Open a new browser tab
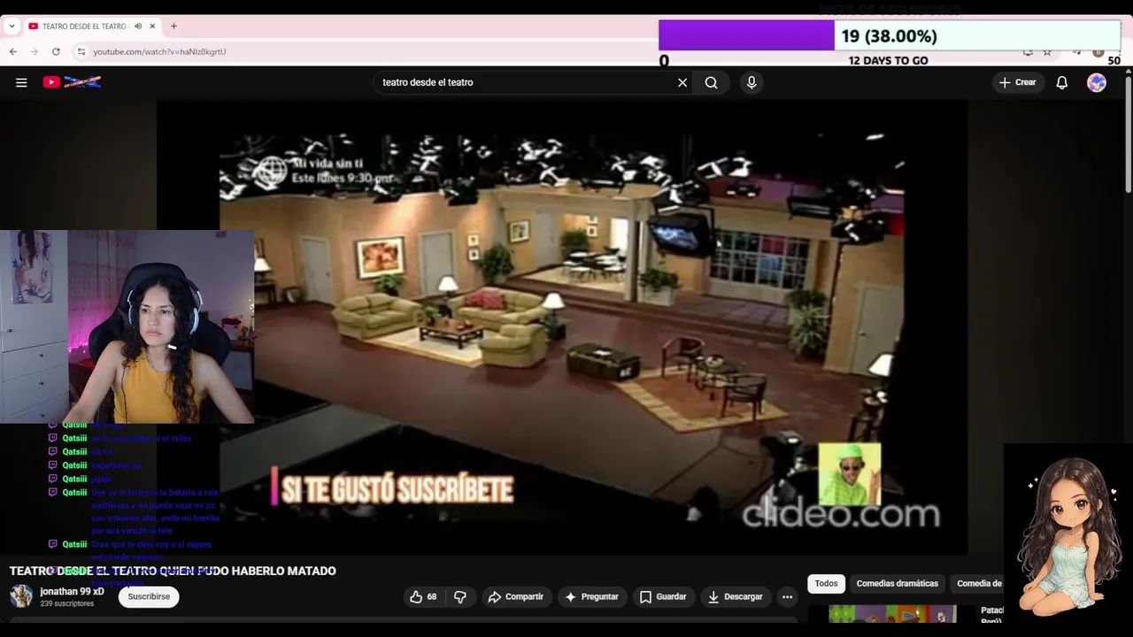The image size is (1133, 637). point(173,26)
